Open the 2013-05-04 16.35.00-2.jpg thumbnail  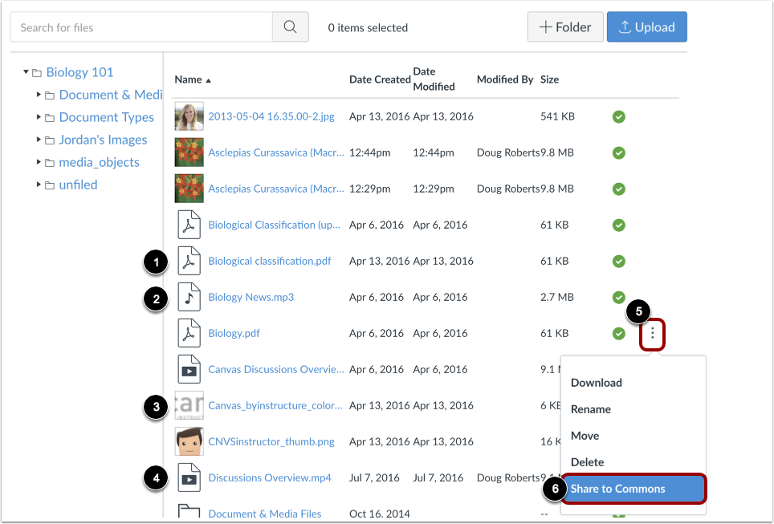[x=189, y=116]
